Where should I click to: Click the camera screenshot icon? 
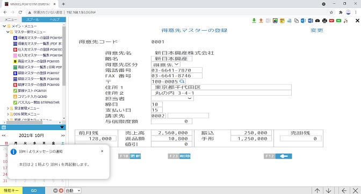point(317,21)
